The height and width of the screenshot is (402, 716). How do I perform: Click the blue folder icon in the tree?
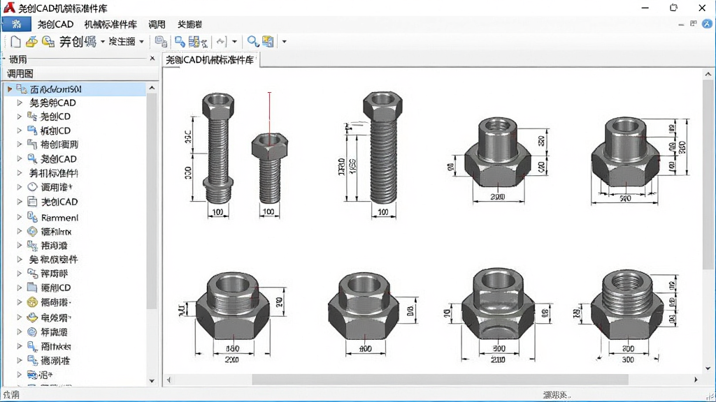(32, 288)
